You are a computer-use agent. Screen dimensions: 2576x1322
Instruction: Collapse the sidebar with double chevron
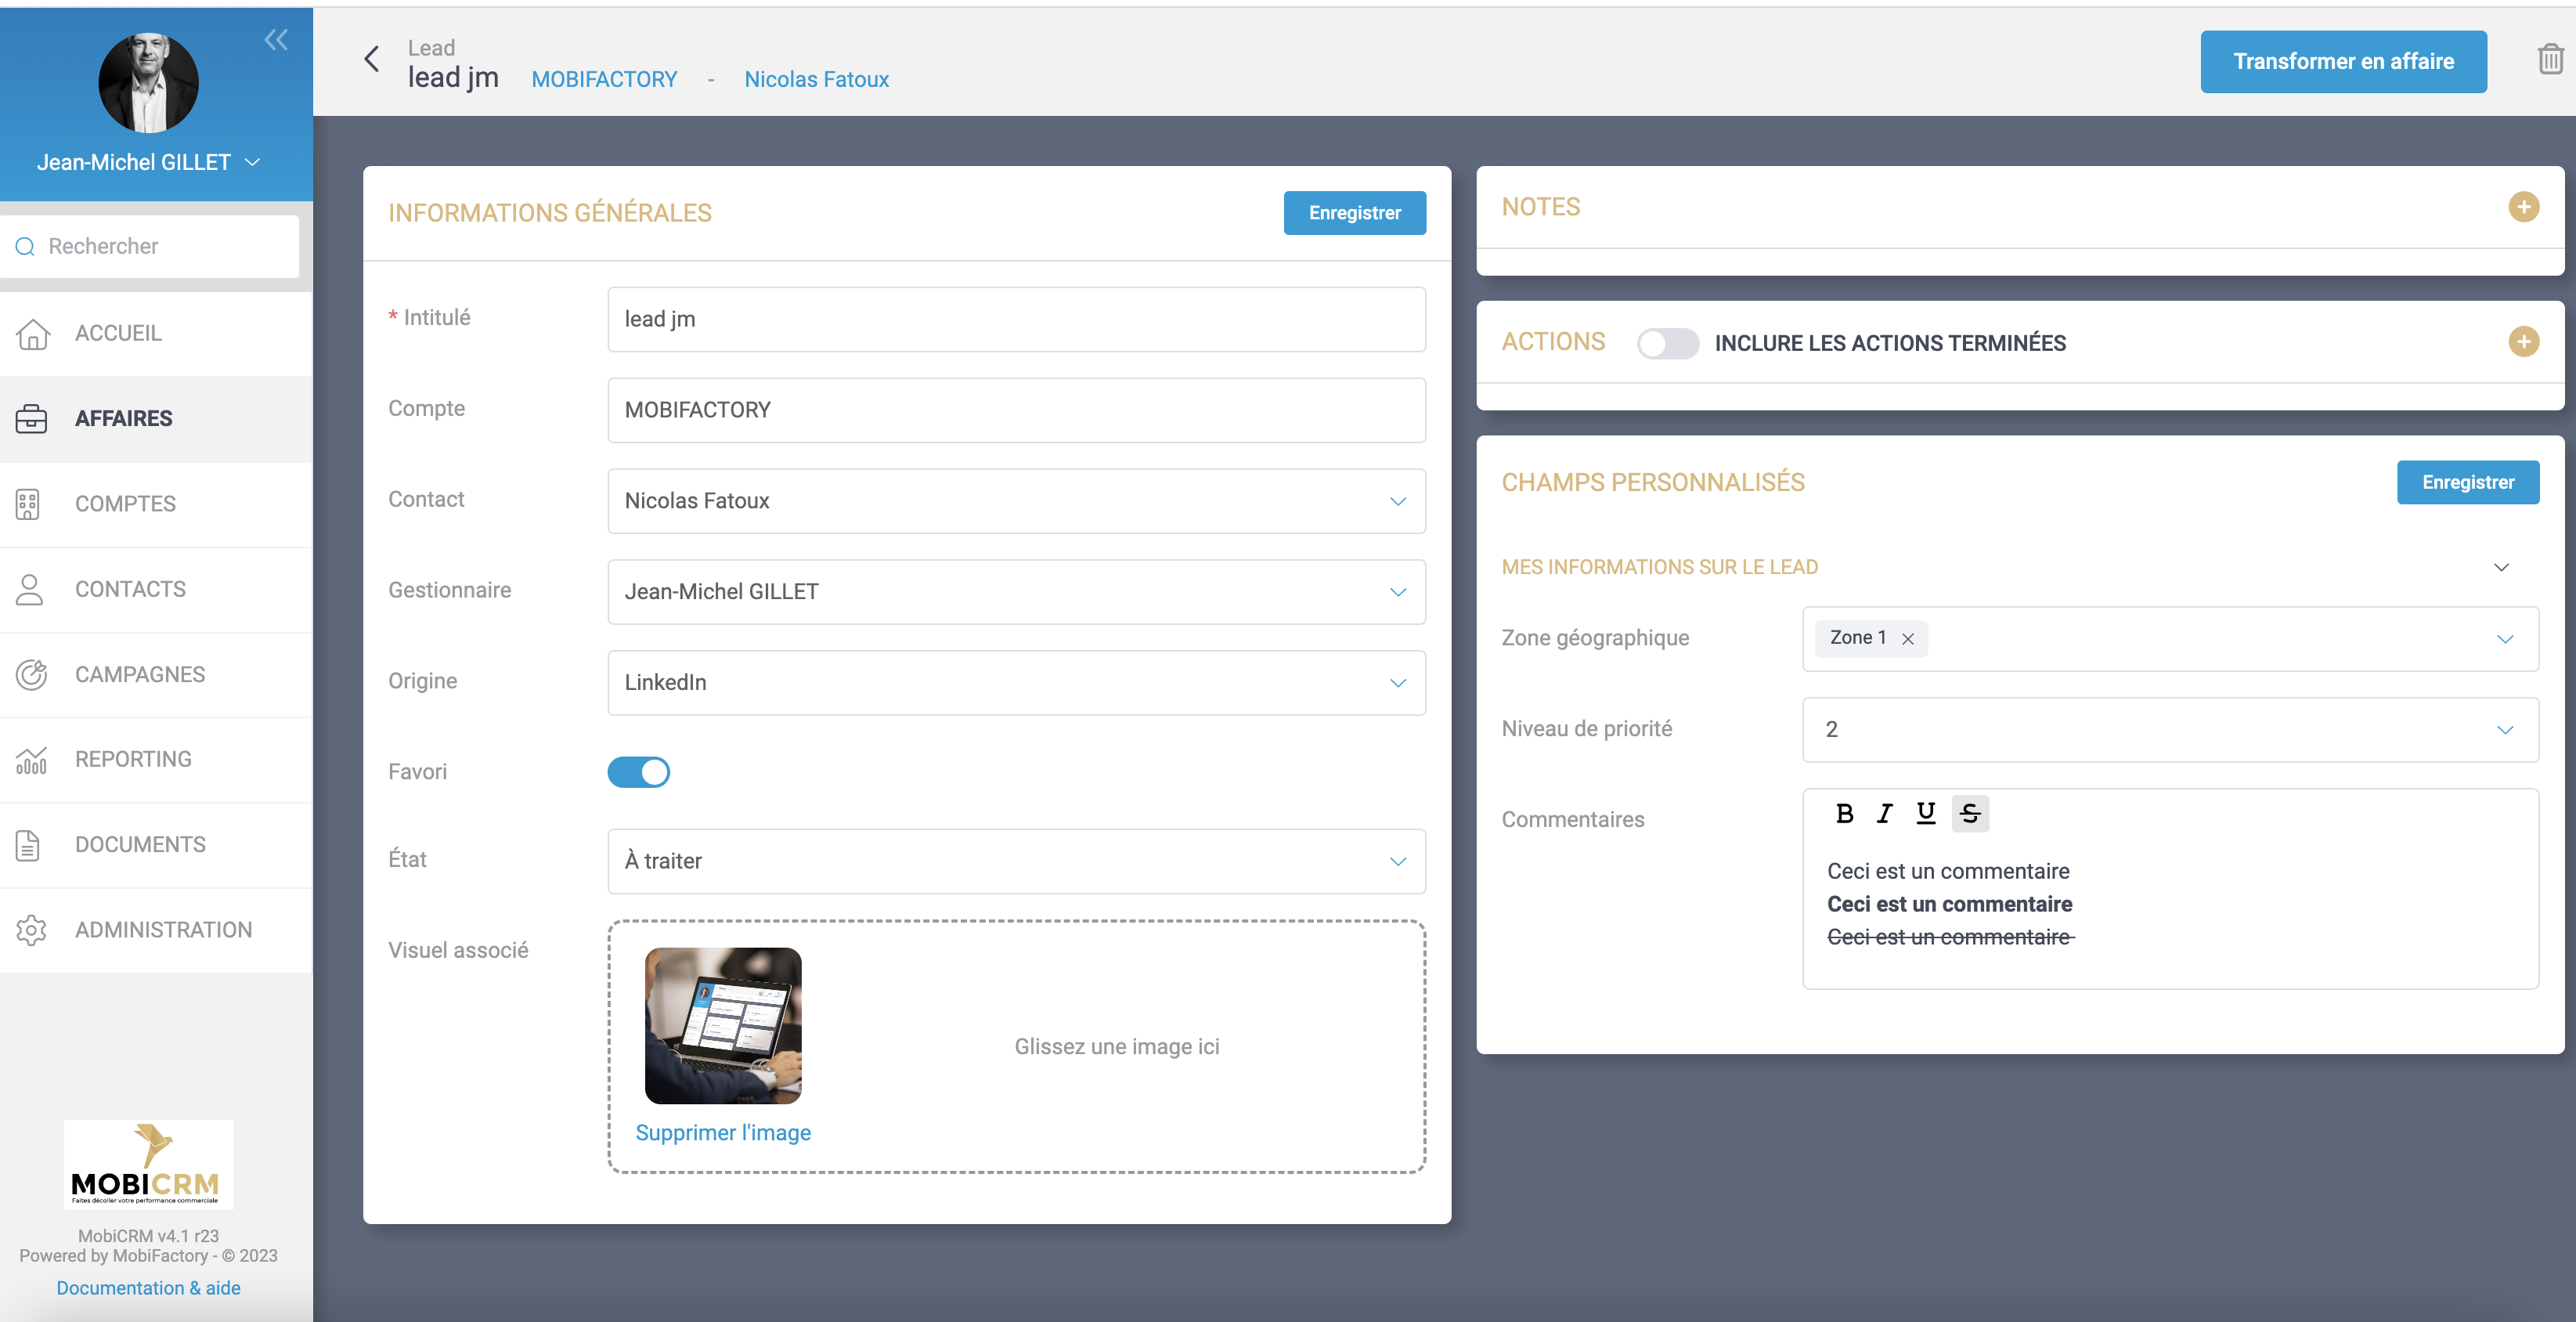pyautogui.click(x=276, y=40)
